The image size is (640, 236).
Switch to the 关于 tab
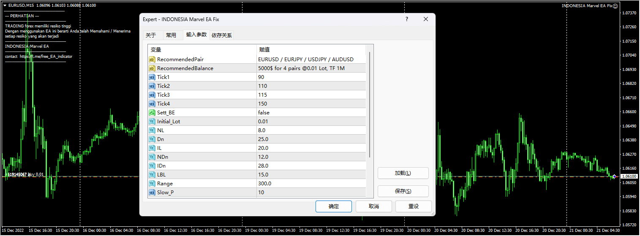click(151, 35)
